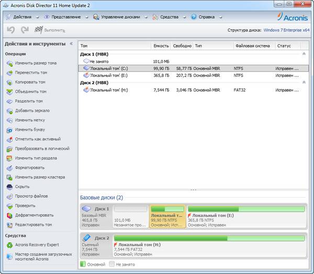Sort the list by 'Емкость' column header
The image size is (314, 274).
tap(160, 45)
